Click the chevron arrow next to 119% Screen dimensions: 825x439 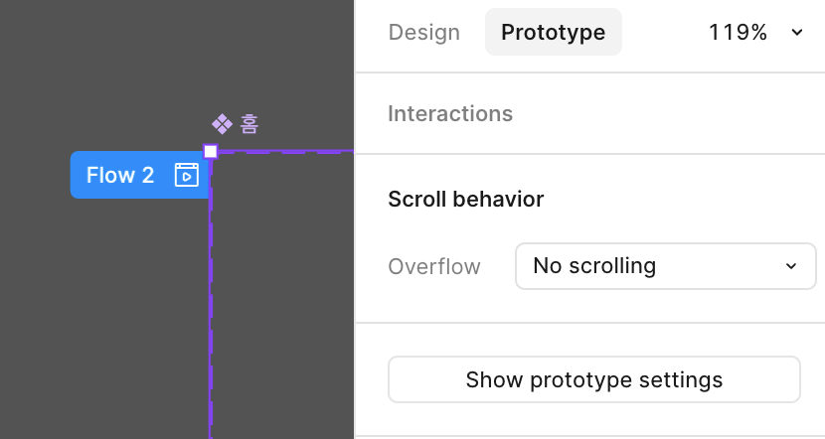[797, 32]
